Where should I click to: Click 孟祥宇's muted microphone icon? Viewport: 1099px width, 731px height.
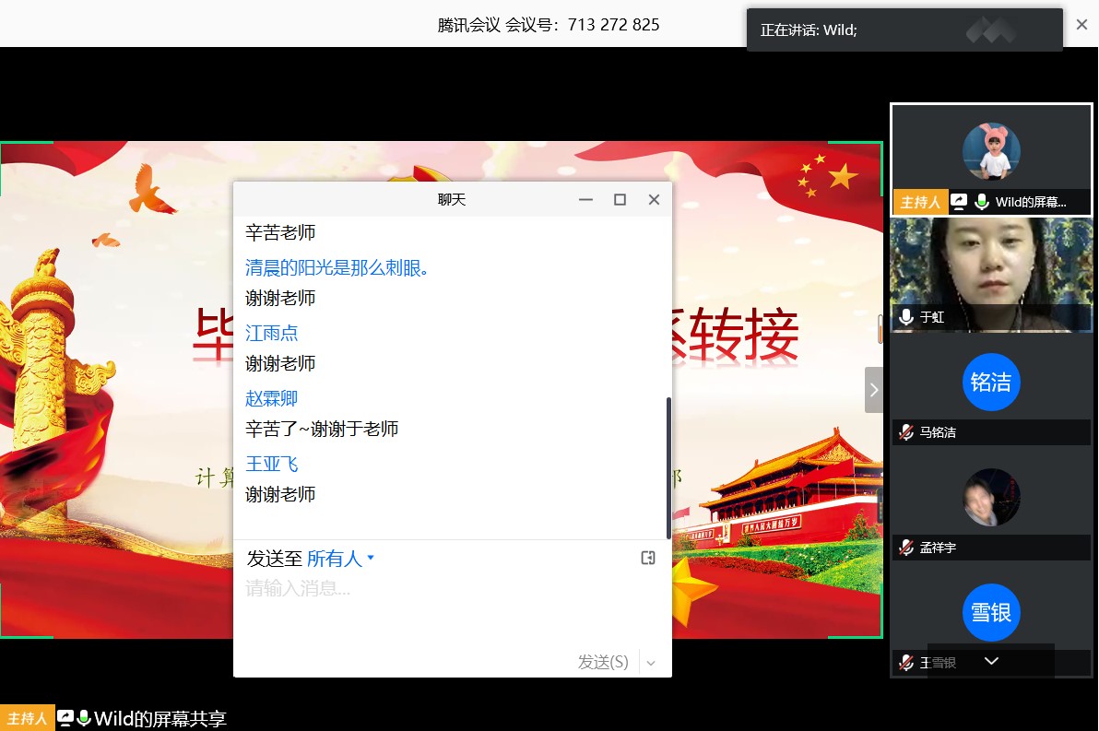point(906,548)
